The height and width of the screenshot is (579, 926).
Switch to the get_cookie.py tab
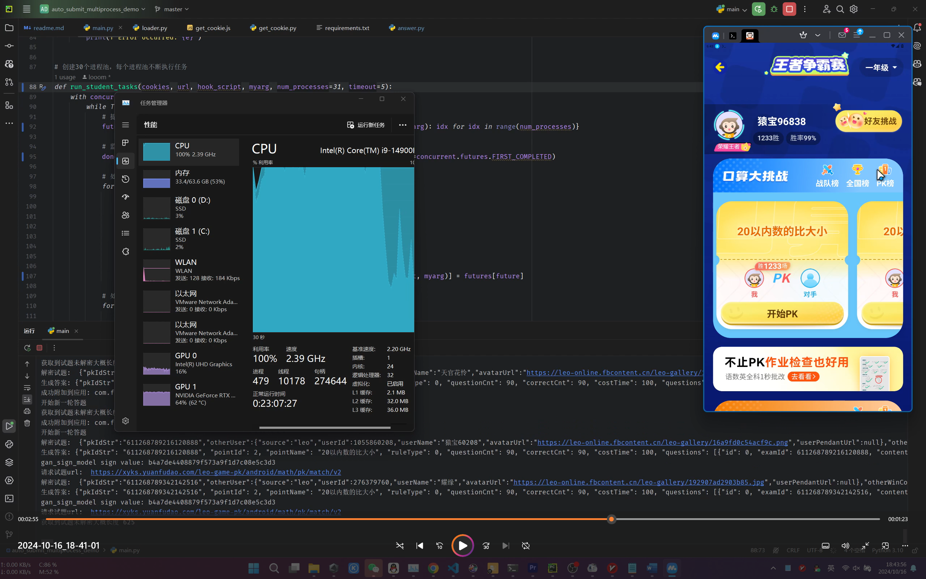(277, 28)
